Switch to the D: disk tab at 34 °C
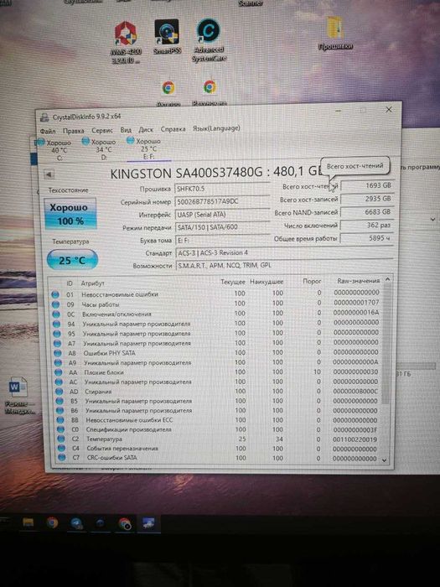 (100, 150)
